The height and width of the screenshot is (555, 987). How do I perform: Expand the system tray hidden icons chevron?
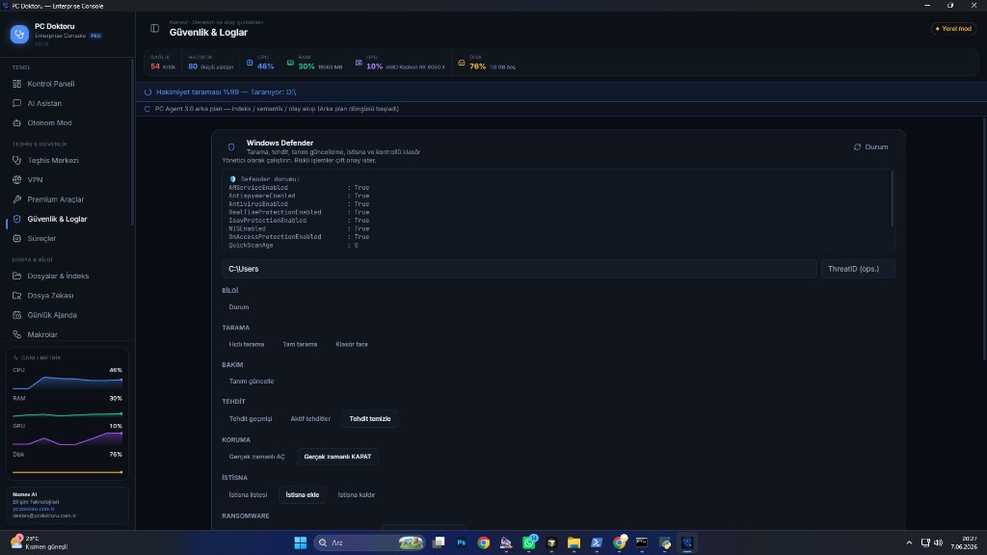click(909, 542)
